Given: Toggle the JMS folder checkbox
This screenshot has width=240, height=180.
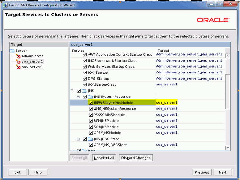Looking at the screenshot, I should pos(79,91).
